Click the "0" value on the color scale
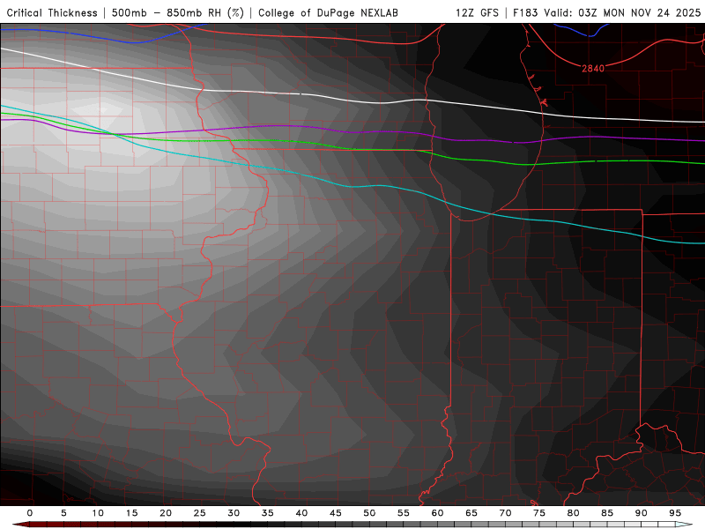Viewport: 705px width, 529px height. (x=30, y=513)
